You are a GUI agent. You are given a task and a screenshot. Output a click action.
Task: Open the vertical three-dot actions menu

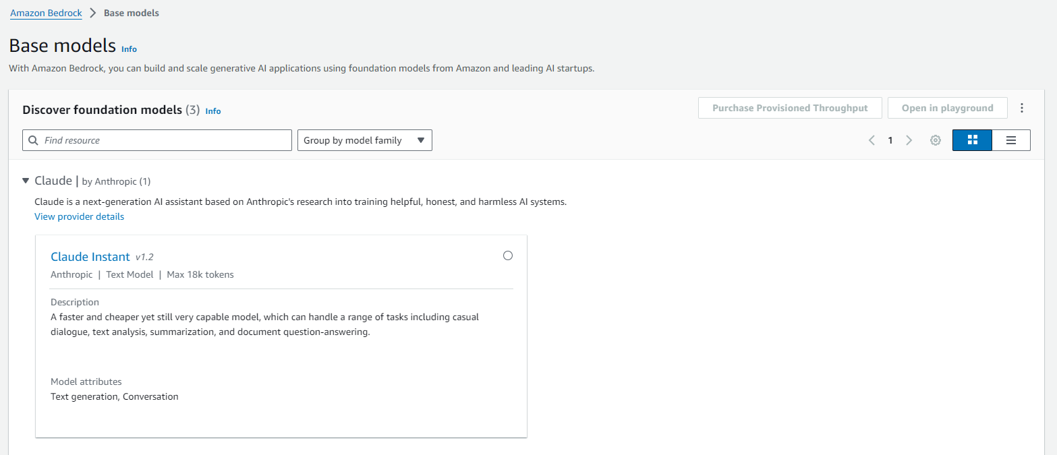[1022, 108]
